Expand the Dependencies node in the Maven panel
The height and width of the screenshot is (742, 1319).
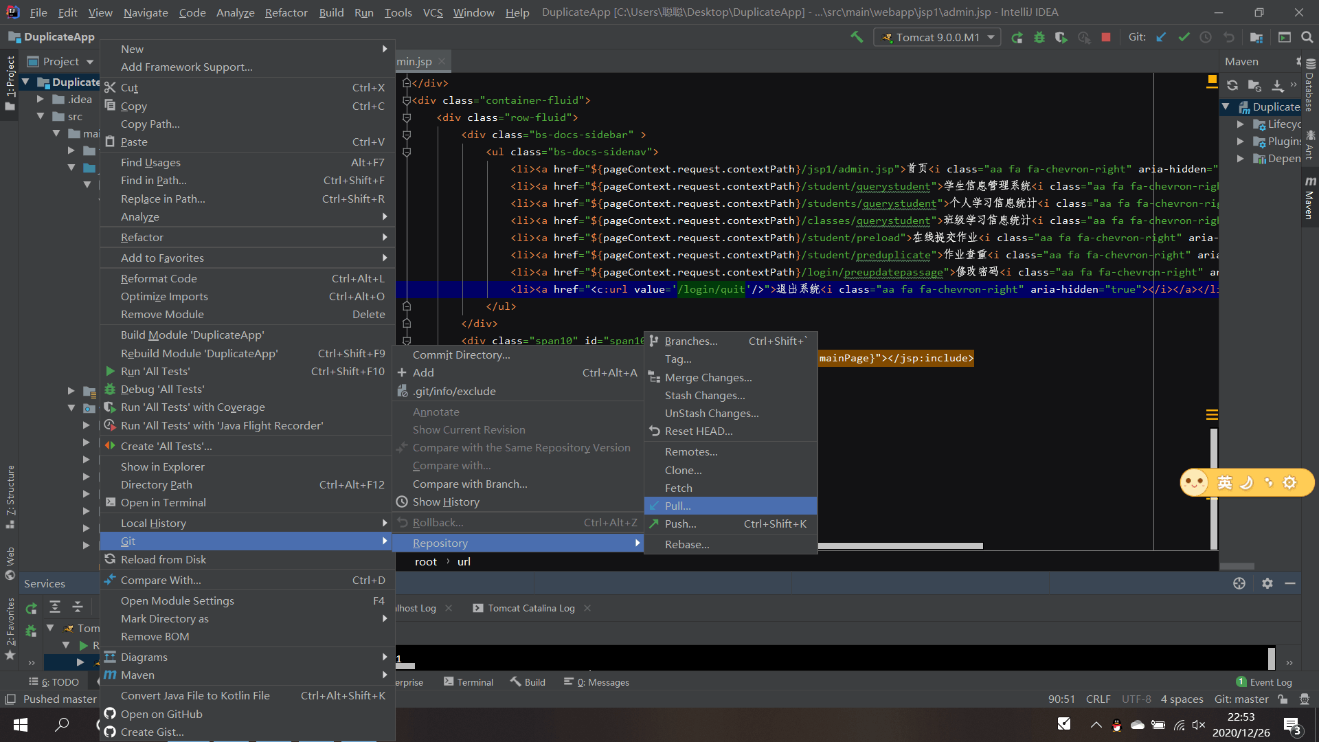click(1241, 159)
